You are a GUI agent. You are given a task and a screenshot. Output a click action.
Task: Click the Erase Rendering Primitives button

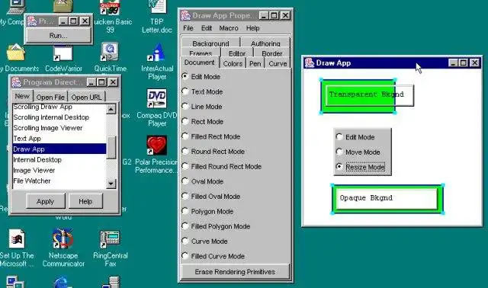235,271
